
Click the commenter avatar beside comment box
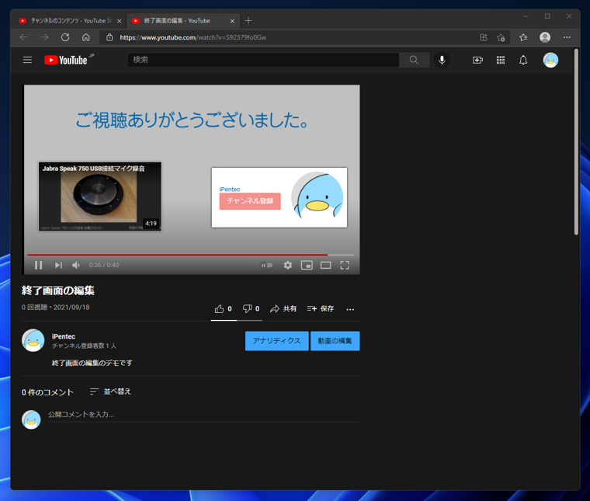[31, 419]
